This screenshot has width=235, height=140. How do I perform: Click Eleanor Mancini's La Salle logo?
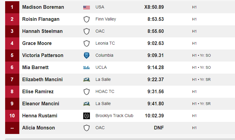pos(87,104)
